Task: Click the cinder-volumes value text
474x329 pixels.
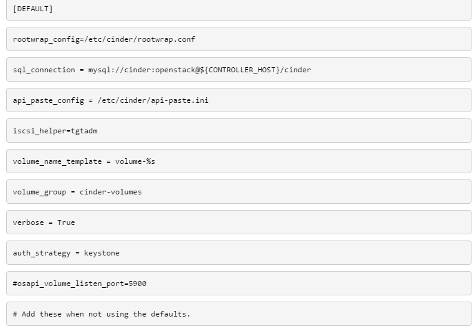Action: pyautogui.click(x=111, y=192)
